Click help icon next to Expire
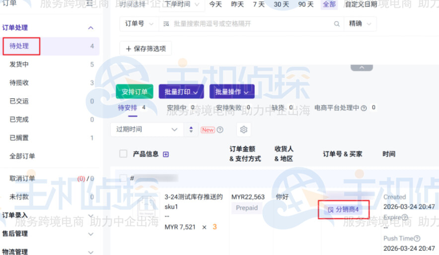This screenshot has height=255, width=439. (405, 217)
